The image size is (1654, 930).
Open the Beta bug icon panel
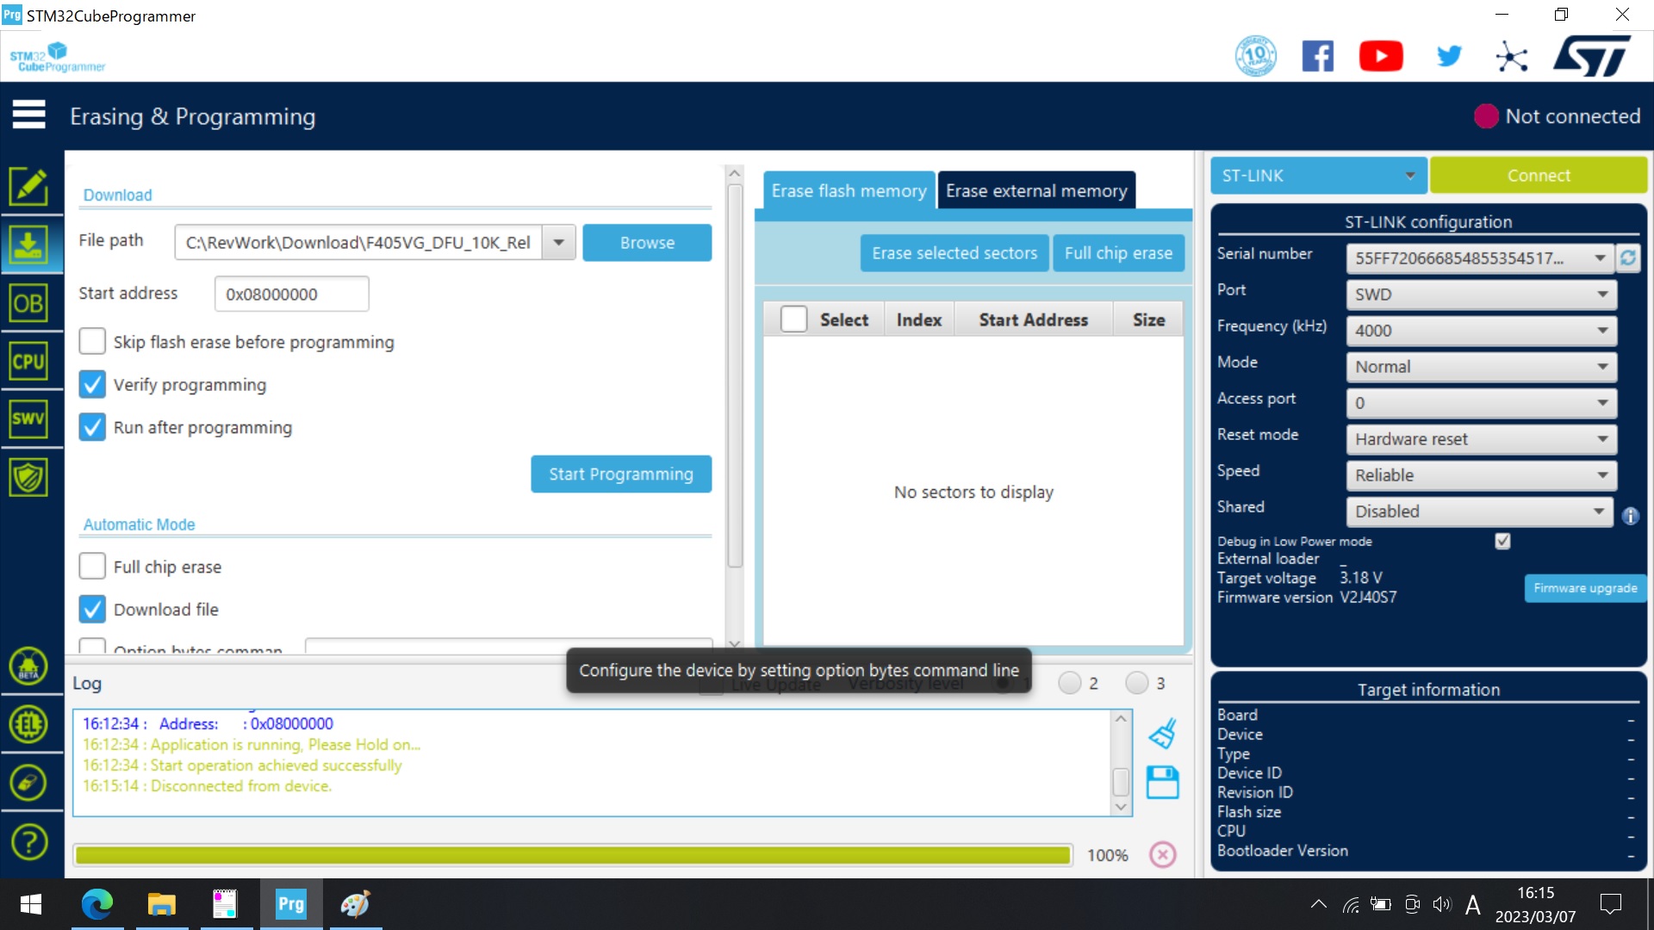28,666
